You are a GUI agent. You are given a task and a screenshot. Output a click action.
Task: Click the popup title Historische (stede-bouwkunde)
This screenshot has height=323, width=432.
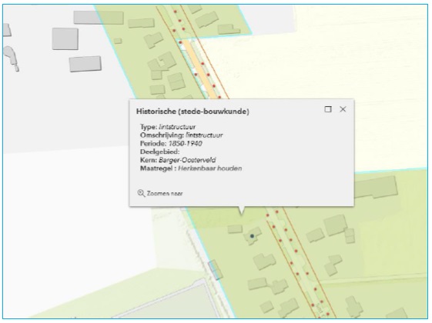click(x=193, y=112)
